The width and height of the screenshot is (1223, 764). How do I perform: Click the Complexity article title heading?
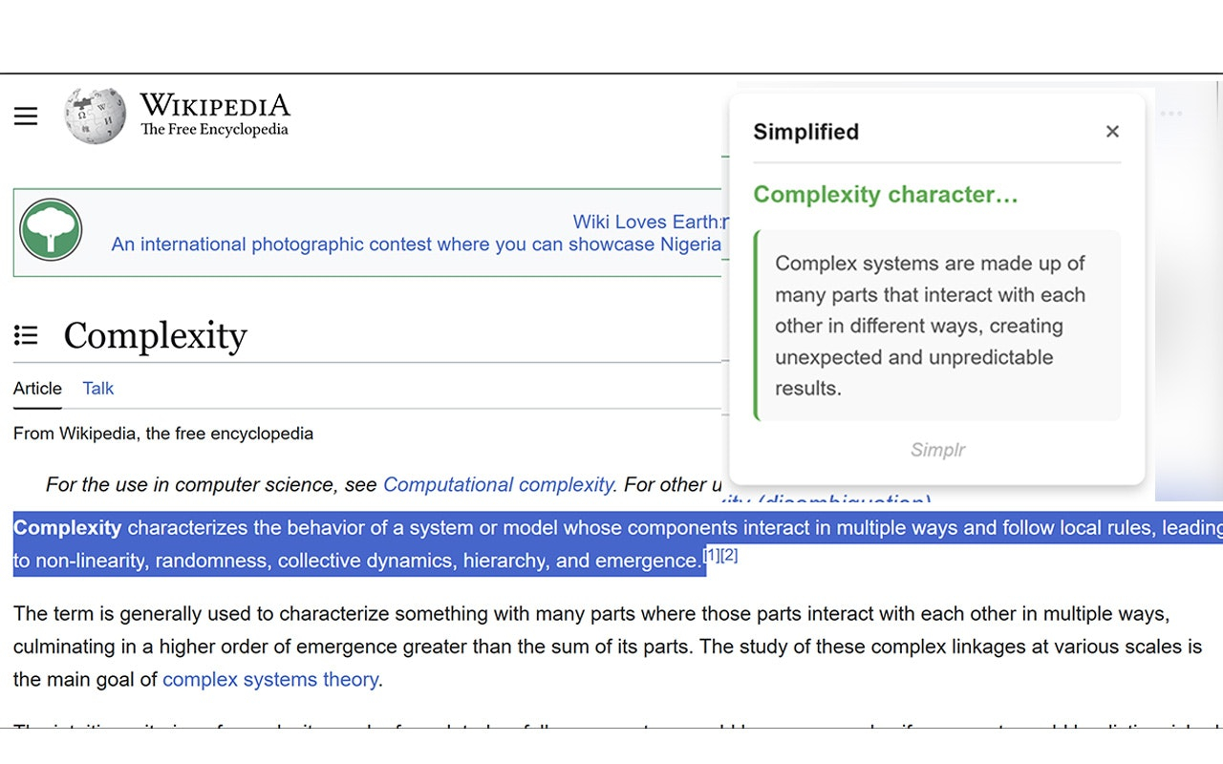pyautogui.click(x=156, y=336)
